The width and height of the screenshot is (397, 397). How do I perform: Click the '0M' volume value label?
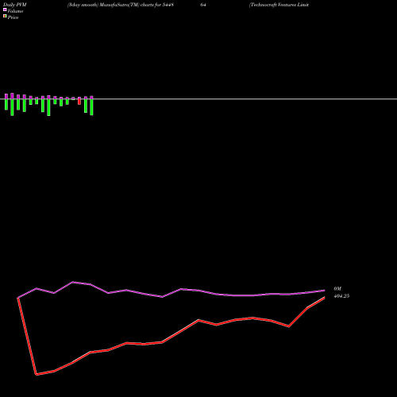point(337,288)
